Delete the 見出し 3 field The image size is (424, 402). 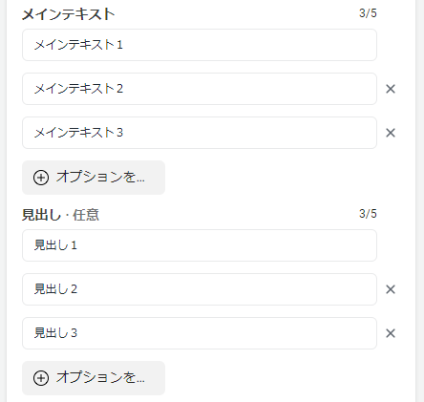(x=391, y=333)
